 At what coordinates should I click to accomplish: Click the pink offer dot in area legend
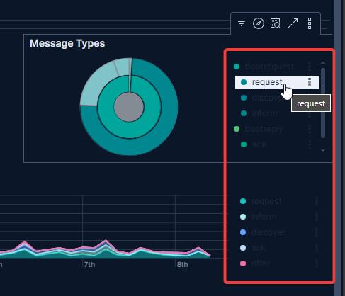click(243, 263)
